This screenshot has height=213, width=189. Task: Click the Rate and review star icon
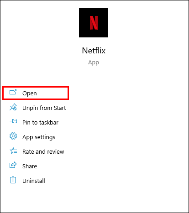[x=13, y=151]
